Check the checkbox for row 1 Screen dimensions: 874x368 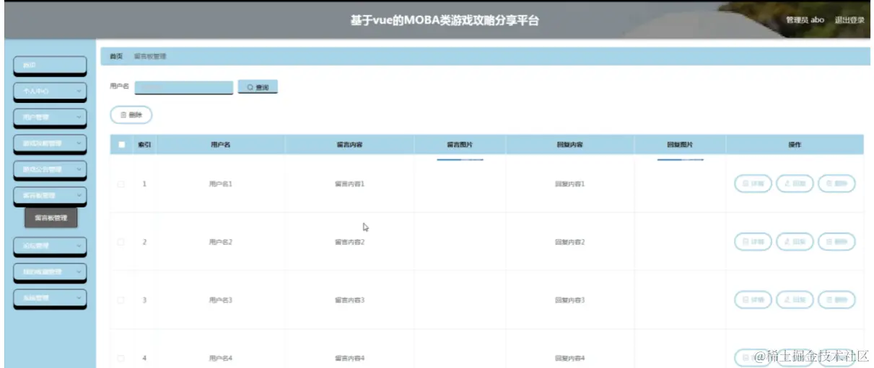[x=121, y=184]
